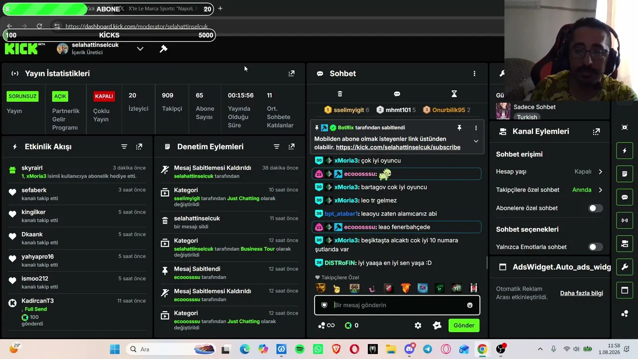Open Sohbet panel three-dot menu
The width and height of the screenshot is (638, 359).
[x=475, y=73]
